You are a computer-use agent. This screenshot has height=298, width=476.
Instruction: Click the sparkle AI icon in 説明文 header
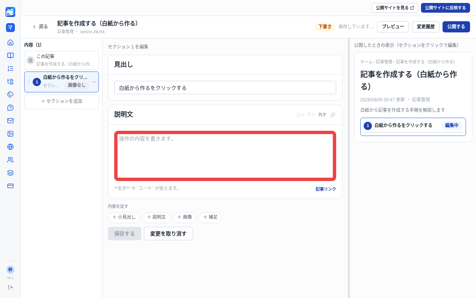333,115
